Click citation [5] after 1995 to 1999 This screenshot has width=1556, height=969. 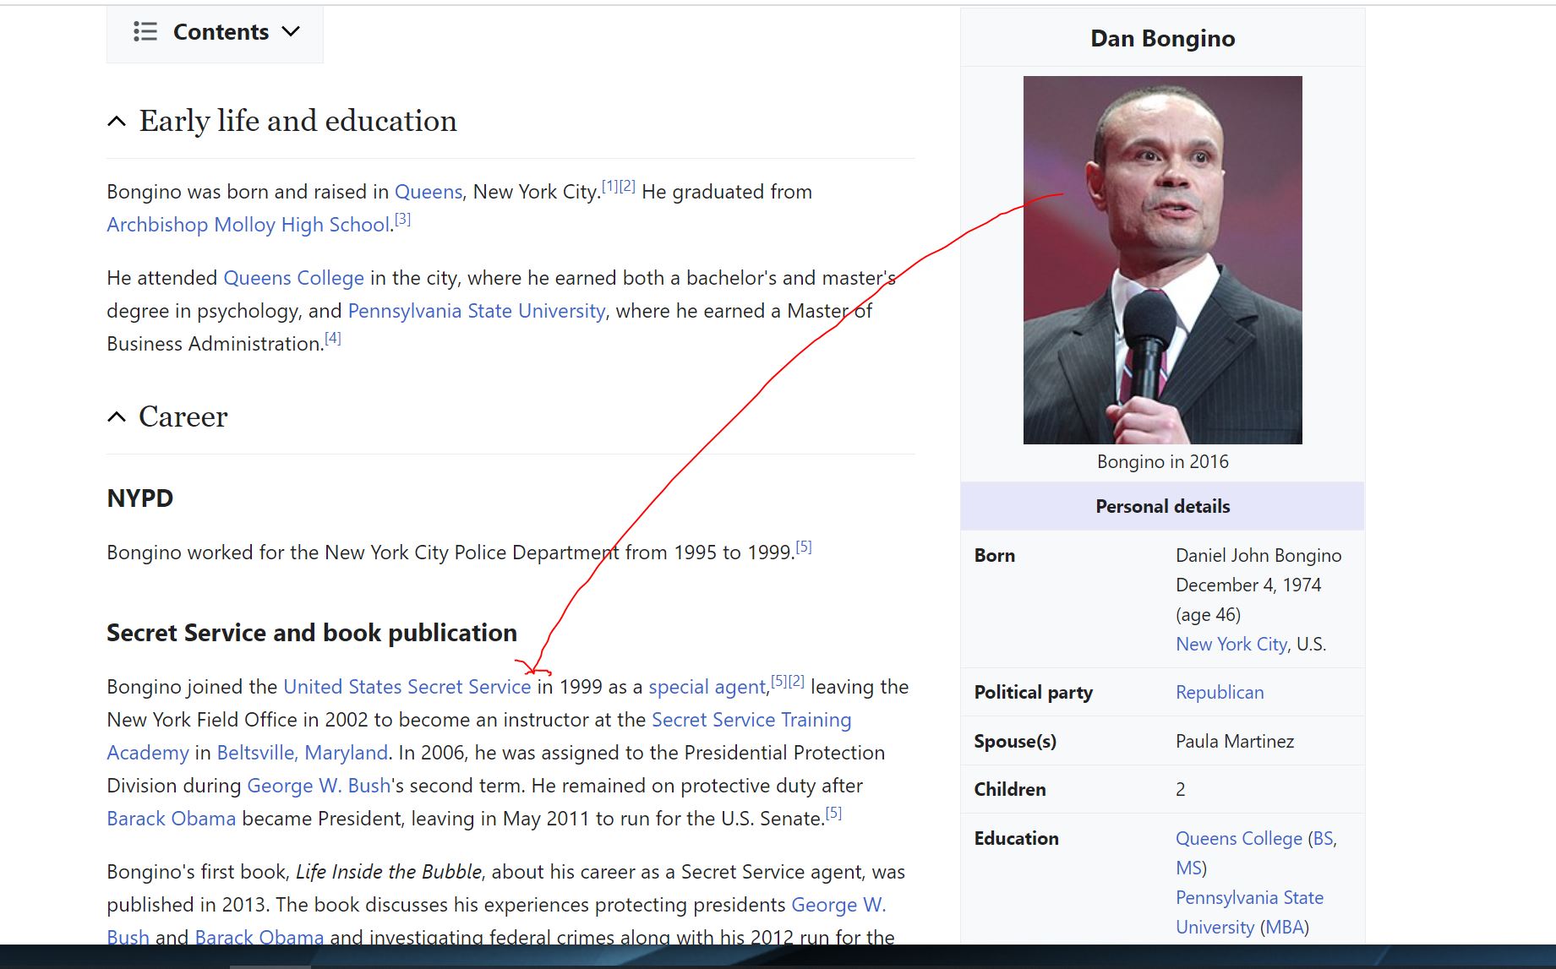804,547
